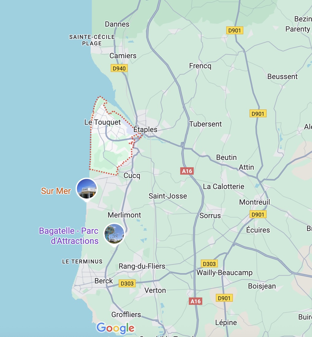Click the D901 badge near Lépine
312x337 pixels.
pyautogui.click(x=224, y=298)
